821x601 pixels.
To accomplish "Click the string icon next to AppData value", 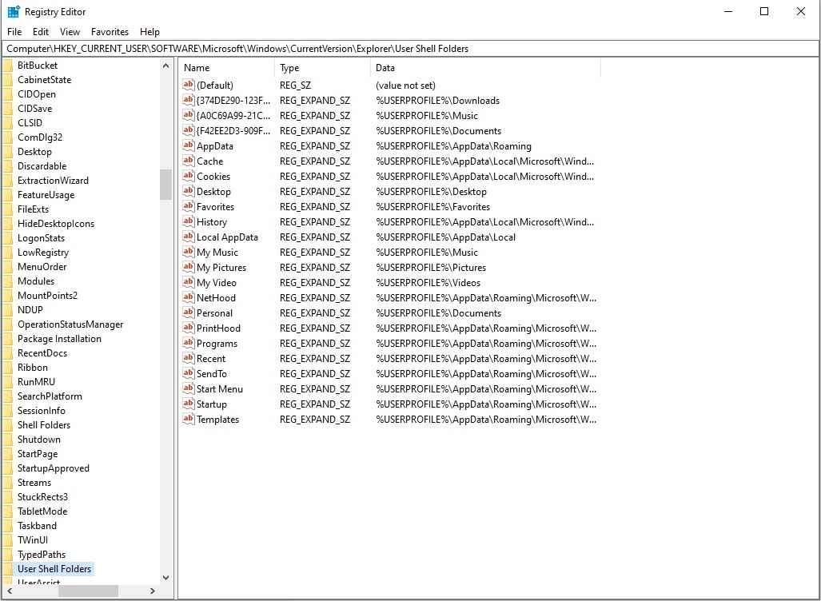I will click(189, 145).
